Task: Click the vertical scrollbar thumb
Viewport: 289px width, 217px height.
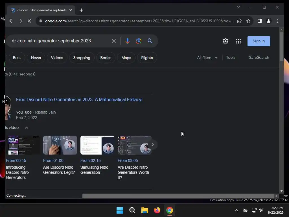Action: click(x=281, y=47)
